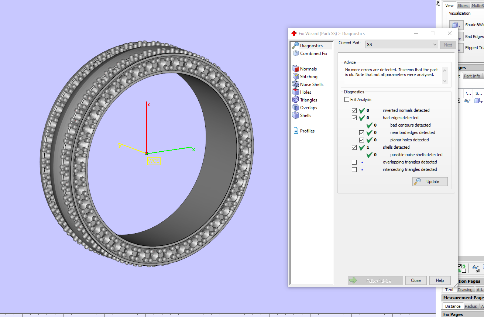
Task: Open Profiles in the Fix Wizard
Action: point(307,131)
